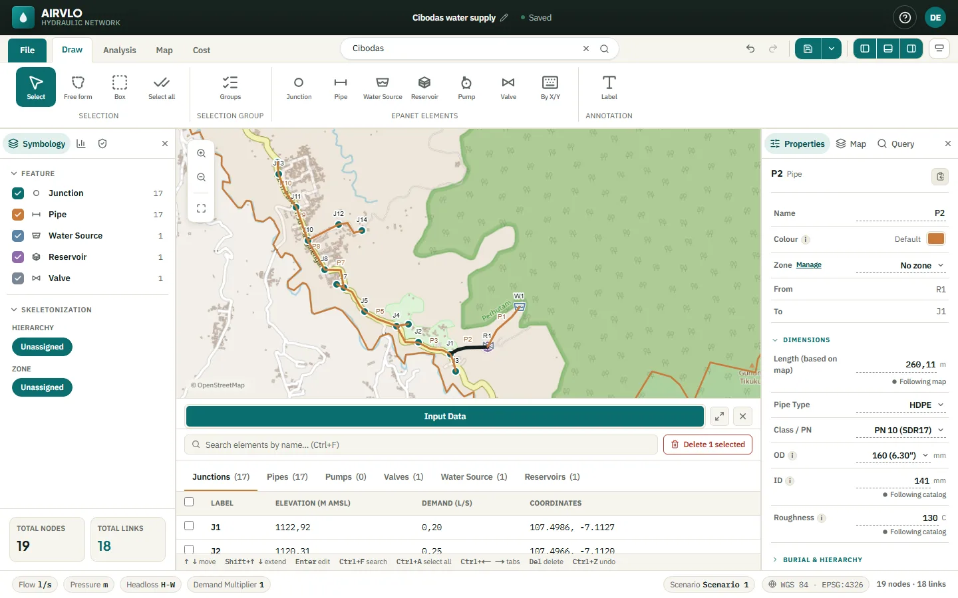Click Delete 1 selected button
This screenshot has width=958, height=598.
point(708,445)
